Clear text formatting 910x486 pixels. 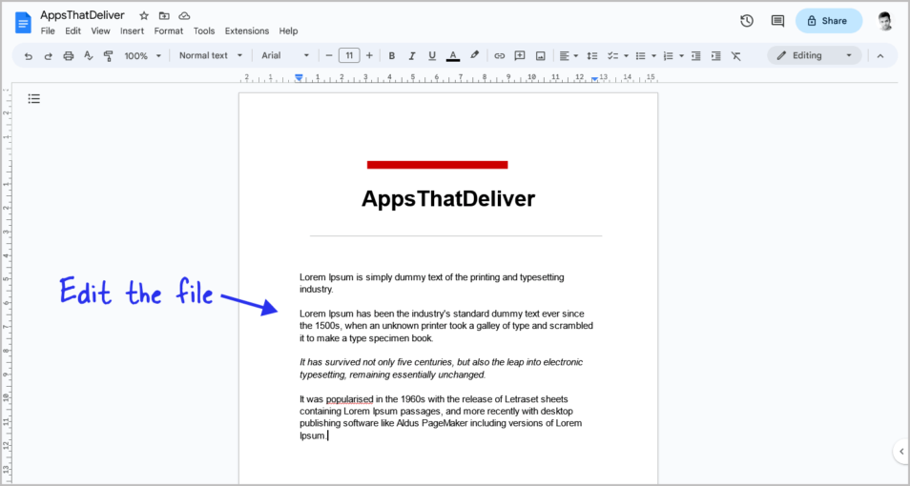pyautogui.click(x=735, y=56)
